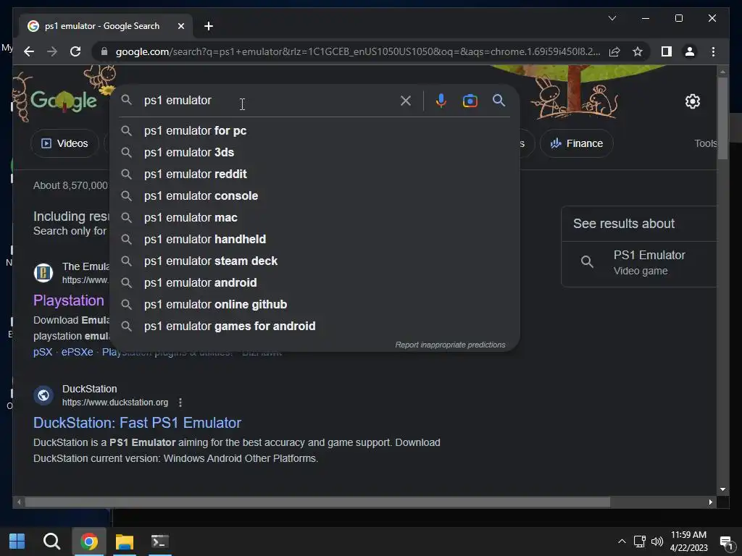Select suggestion ps1 emulator for pc
742x556 pixels.
[x=314, y=130]
